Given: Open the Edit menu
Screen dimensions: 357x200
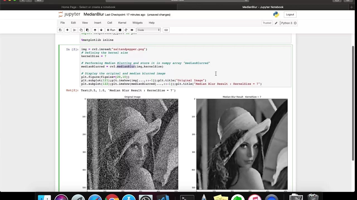Looking at the screenshot, I should click(73, 23).
